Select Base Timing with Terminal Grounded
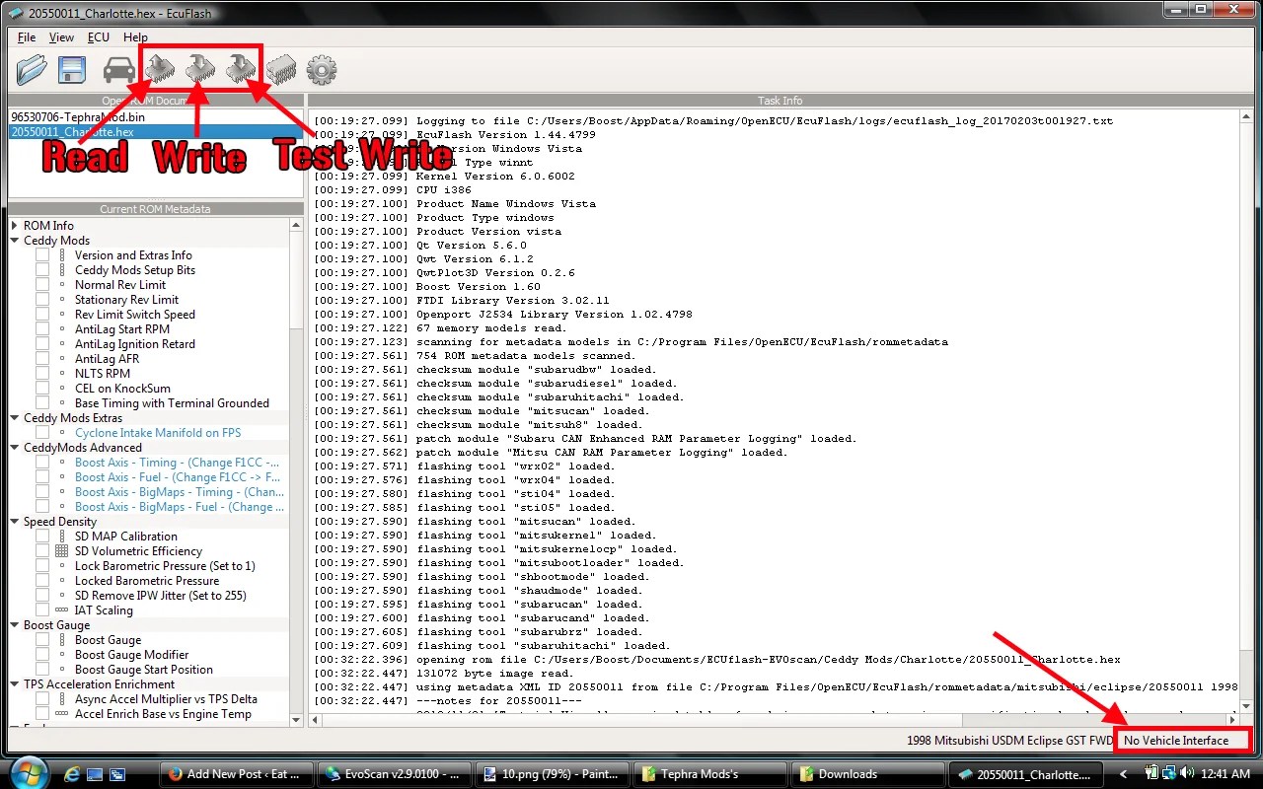The height and width of the screenshot is (789, 1263). tap(172, 402)
